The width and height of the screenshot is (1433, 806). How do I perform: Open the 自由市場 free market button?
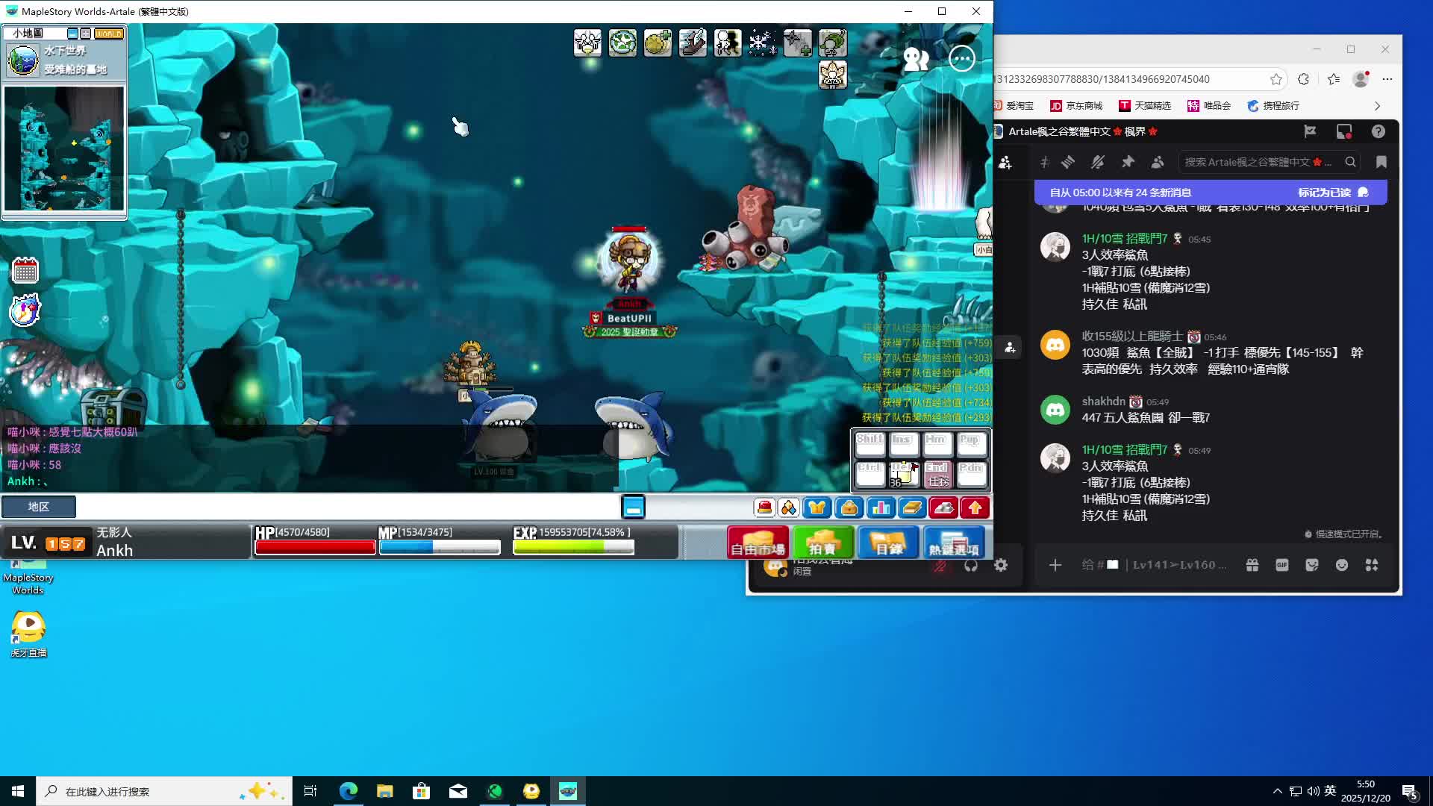tap(758, 543)
